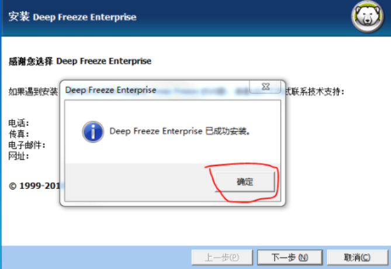Viewport: 391px width, 269px height.
Task: Select the 网址 contact label
Action: [x=19, y=156]
